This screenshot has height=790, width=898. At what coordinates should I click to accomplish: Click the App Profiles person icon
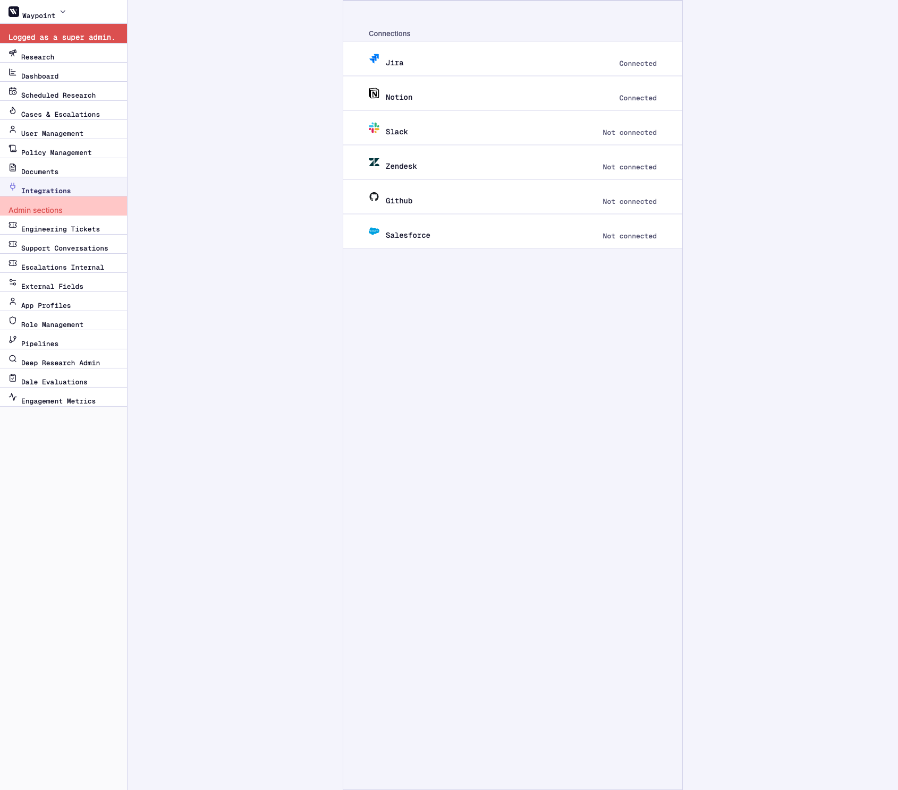pos(13,302)
